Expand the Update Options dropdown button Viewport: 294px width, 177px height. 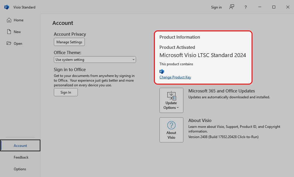click(171, 100)
